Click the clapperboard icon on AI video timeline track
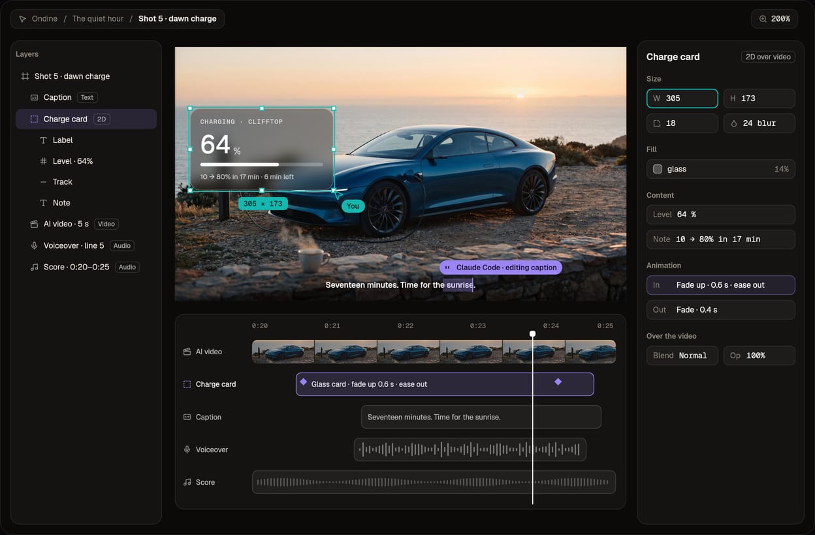The image size is (815, 535). 187,352
